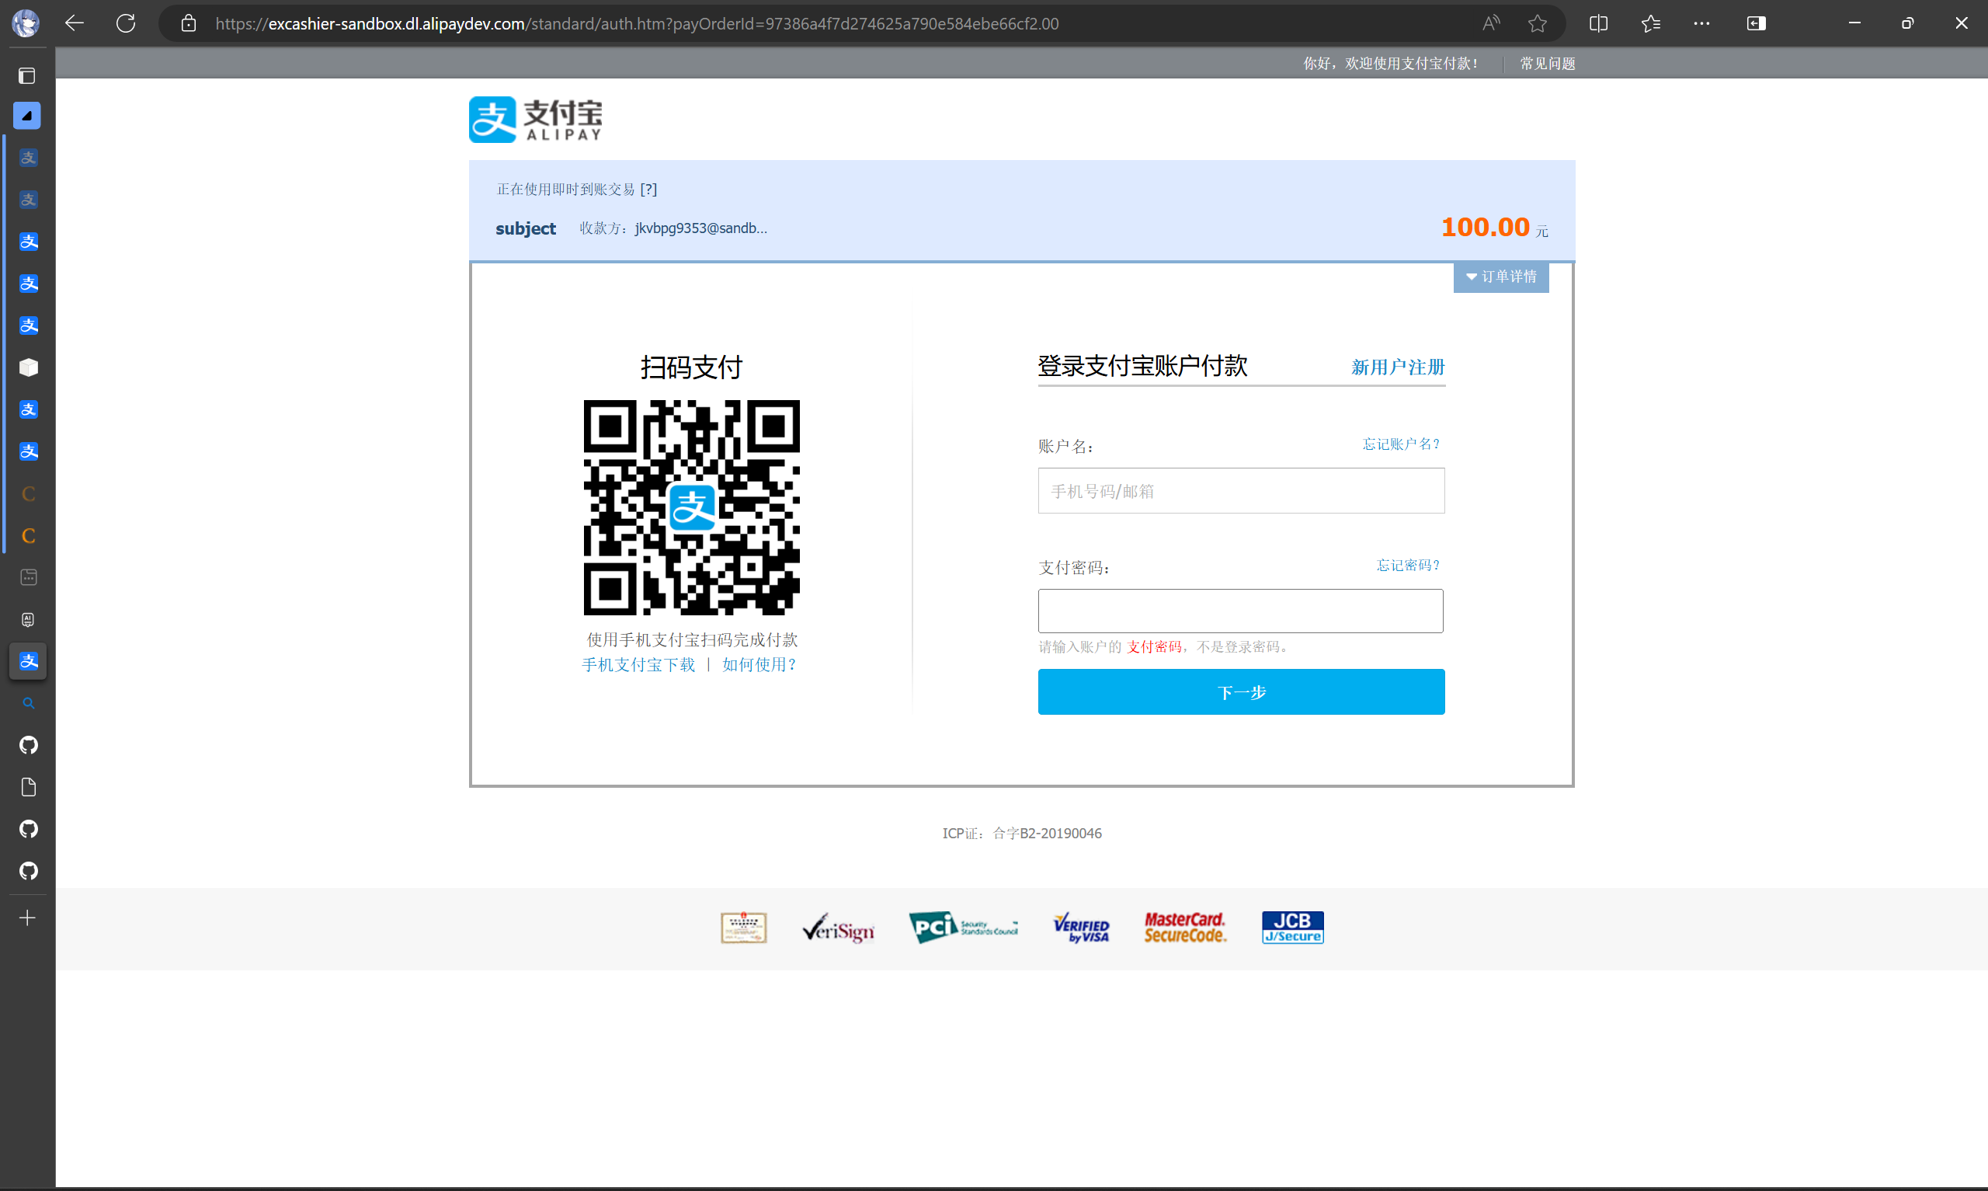Open the browser settings ellipsis menu
Viewport: 1988px width, 1191px height.
pos(1701,23)
